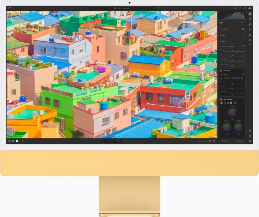259x217 pixels.
Task: Open the Presets tab
Action: click(x=225, y=141)
